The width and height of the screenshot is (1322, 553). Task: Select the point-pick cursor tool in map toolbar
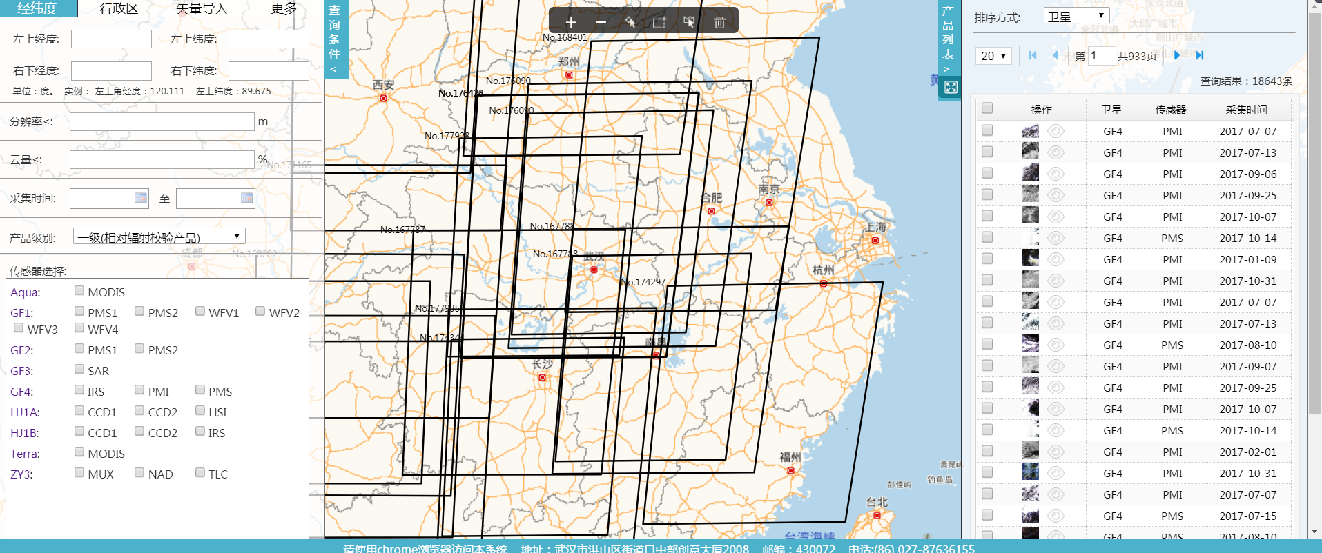[x=630, y=22]
